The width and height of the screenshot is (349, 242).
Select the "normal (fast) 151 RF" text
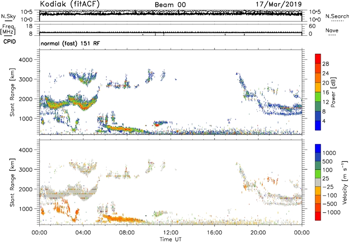coord(70,43)
